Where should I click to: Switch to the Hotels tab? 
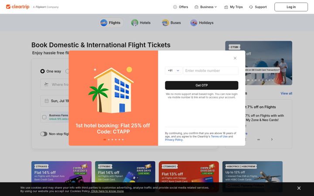click(141, 23)
